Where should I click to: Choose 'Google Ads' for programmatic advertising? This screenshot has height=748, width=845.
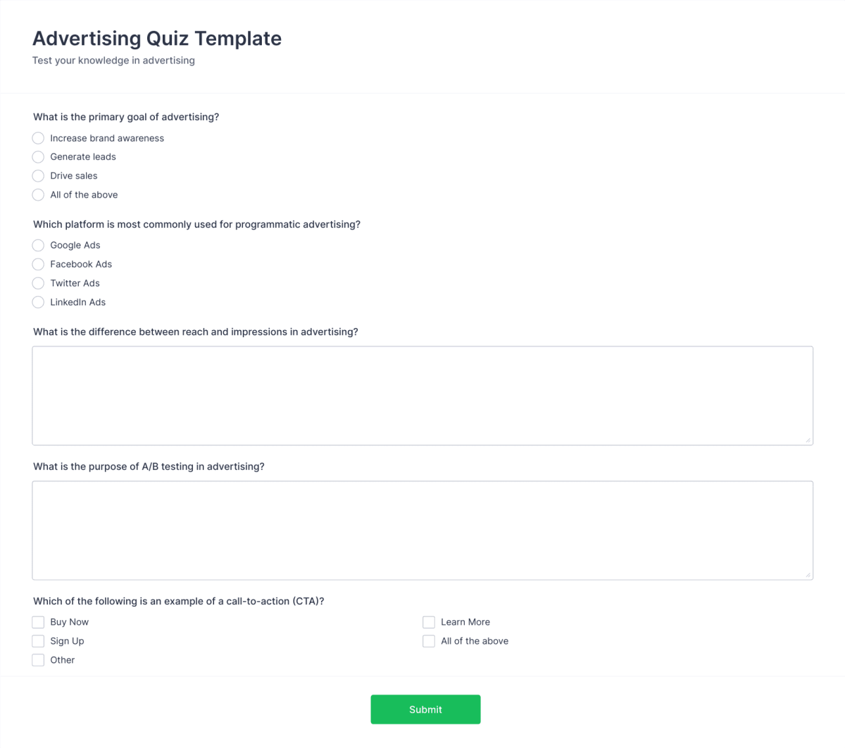pyautogui.click(x=38, y=245)
